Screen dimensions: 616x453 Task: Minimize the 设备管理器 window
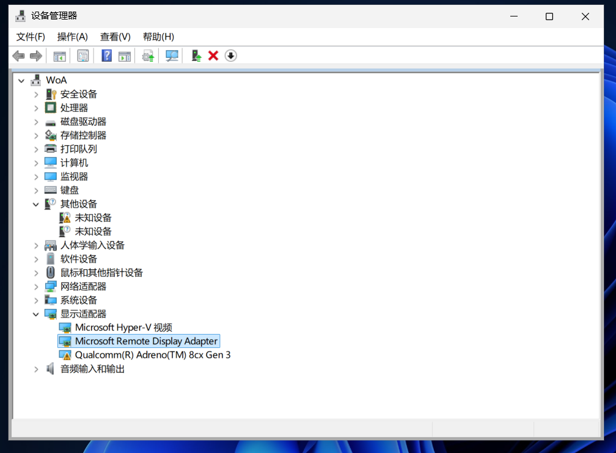[x=514, y=16]
